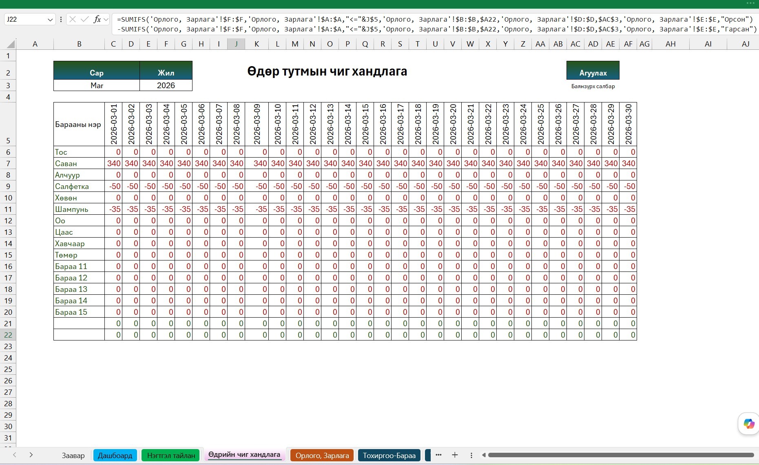The height and width of the screenshot is (465, 759).
Task: Select the Тос row label
Action: 79,152
